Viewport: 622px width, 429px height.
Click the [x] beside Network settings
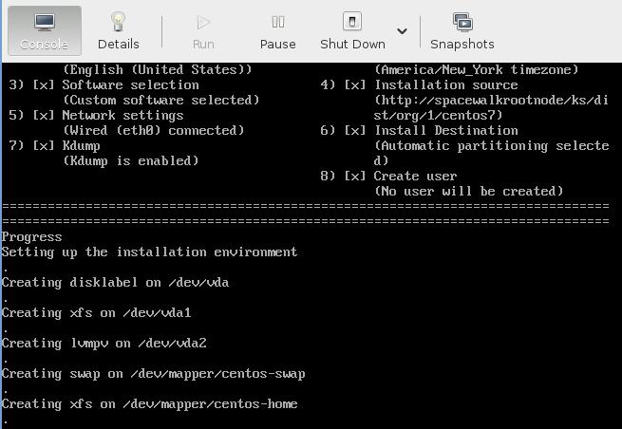tap(44, 116)
